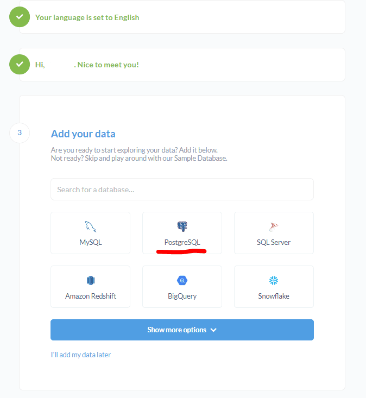The height and width of the screenshot is (398, 366).
Task: Click the MySQL dolphin icon
Action: click(x=90, y=226)
